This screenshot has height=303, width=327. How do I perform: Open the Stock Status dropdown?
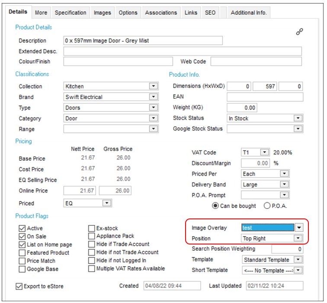pyautogui.click(x=298, y=118)
